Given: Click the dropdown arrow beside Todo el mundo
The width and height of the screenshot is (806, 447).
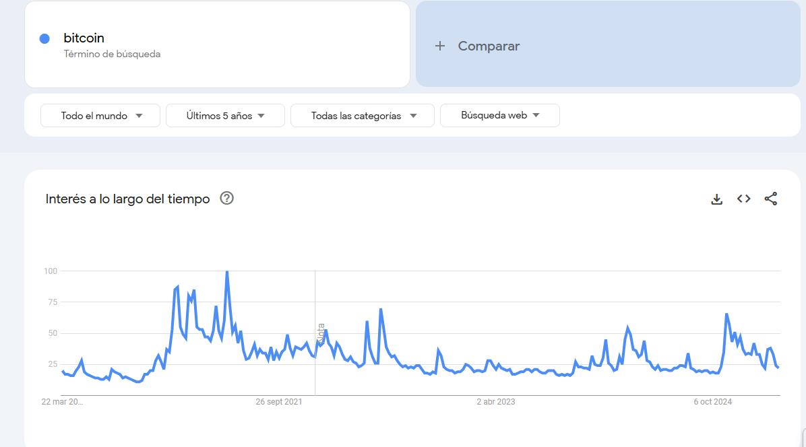Looking at the screenshot, I should click(x=139, y=116).
